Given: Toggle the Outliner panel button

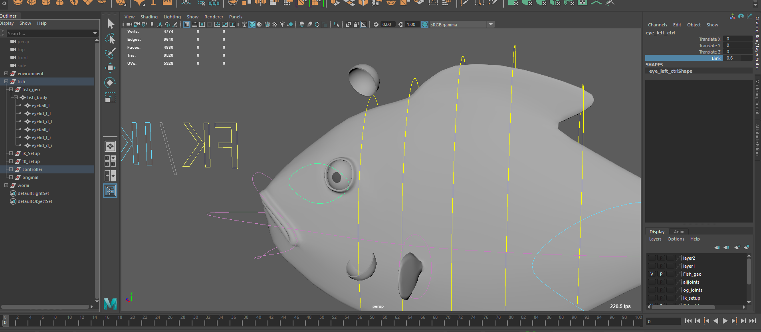Looking at the screenshot, I should pyautogui.click(x=110, y=191).
